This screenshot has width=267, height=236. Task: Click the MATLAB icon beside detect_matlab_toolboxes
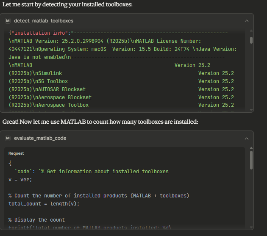click(x=8, y=21)
